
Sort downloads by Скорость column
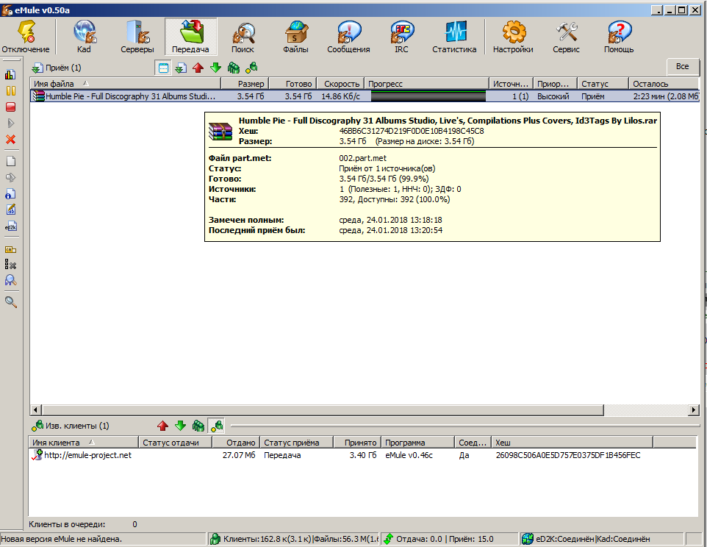coord(340,83)
